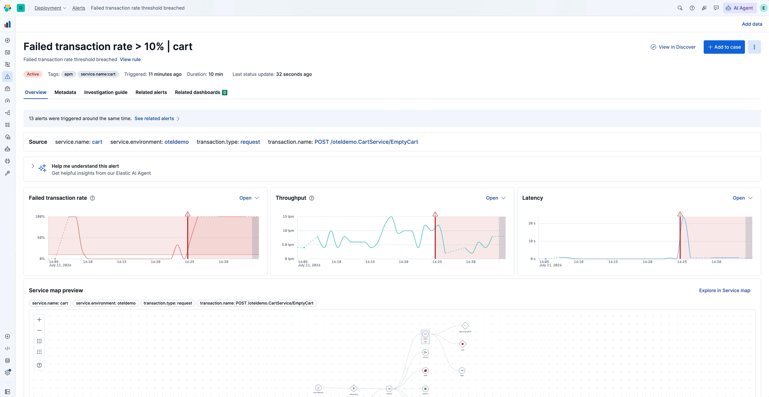Open the Throughput chart Open dropdown
The height and width of the screenshot is (397, 769).
496,198
